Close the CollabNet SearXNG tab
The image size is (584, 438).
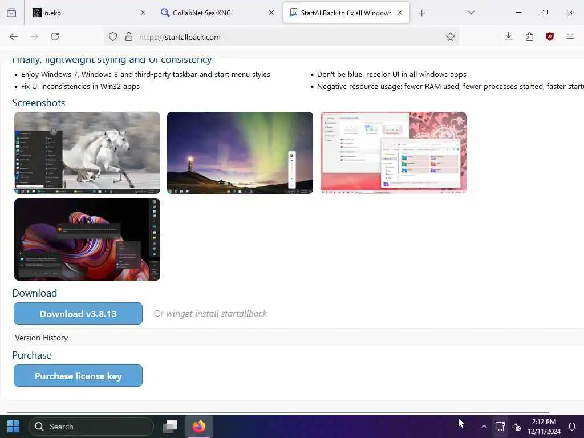271,13
